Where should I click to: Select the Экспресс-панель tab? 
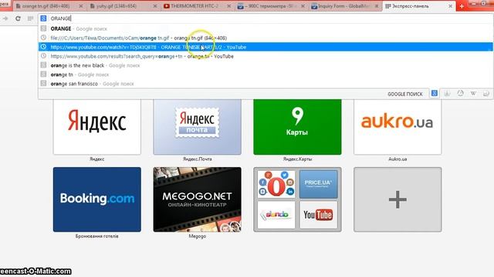418,6
